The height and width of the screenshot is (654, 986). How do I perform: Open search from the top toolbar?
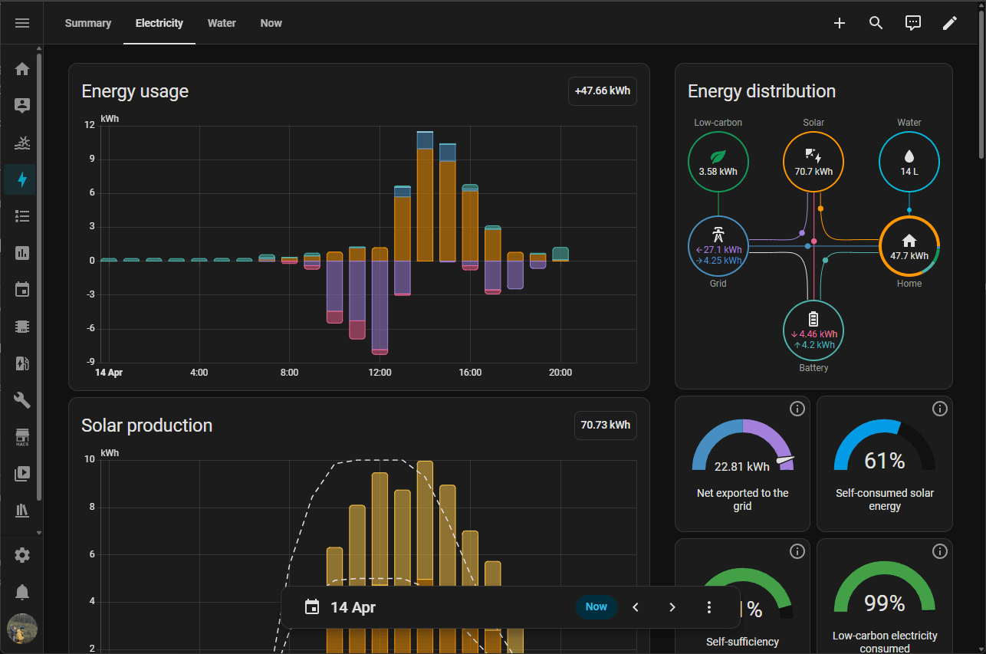pyautogui.click(x=876, y=23)
